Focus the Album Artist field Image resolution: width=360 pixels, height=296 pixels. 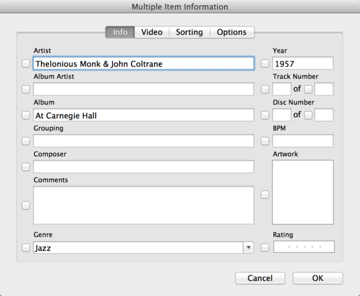(x=144, y=89)
